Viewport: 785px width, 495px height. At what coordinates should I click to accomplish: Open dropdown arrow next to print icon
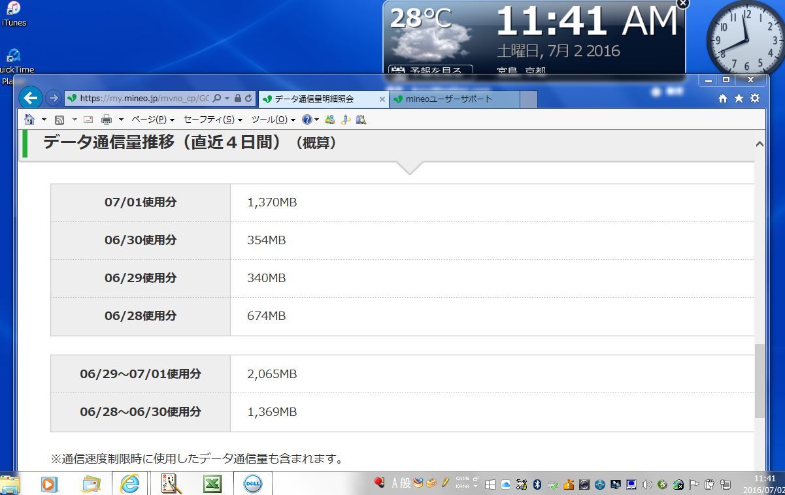121,120
